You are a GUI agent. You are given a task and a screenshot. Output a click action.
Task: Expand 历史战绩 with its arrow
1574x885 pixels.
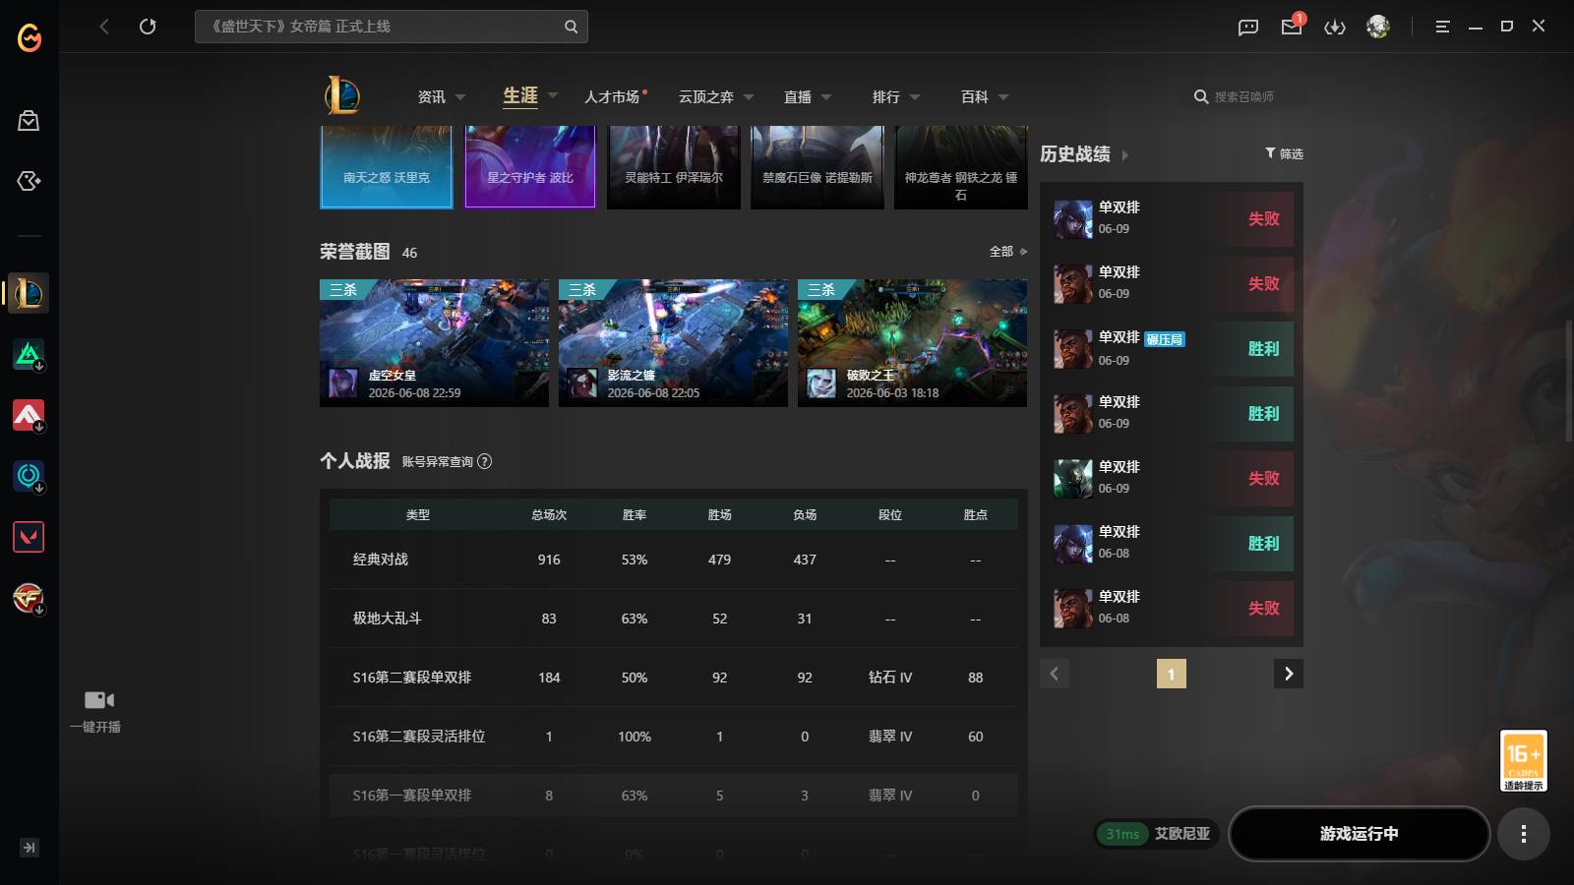pos(1125,155)
